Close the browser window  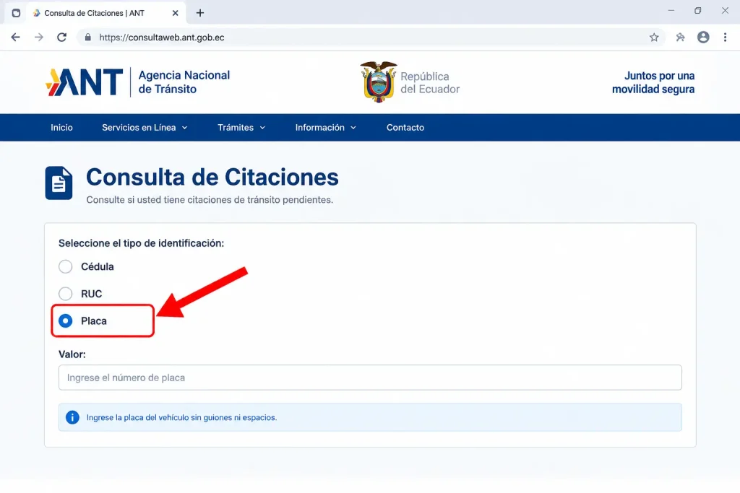(725, 10)
